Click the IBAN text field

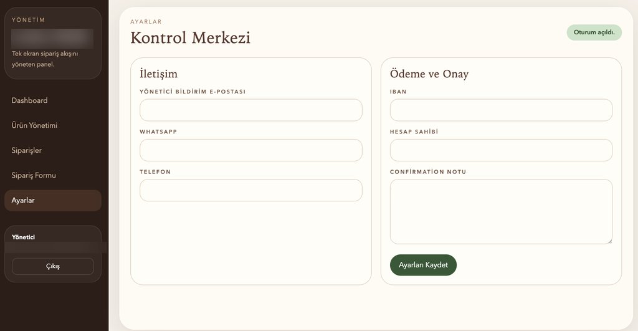501,110
